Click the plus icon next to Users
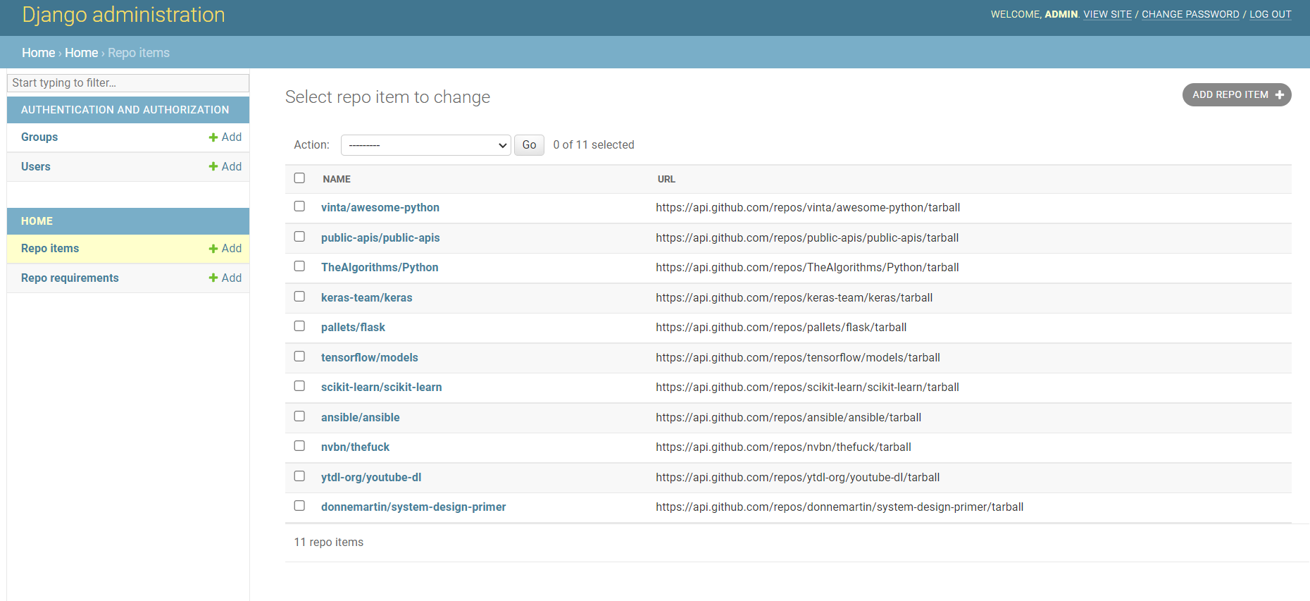Viewport: 1310px width, 601px height. tap(213, 167)
